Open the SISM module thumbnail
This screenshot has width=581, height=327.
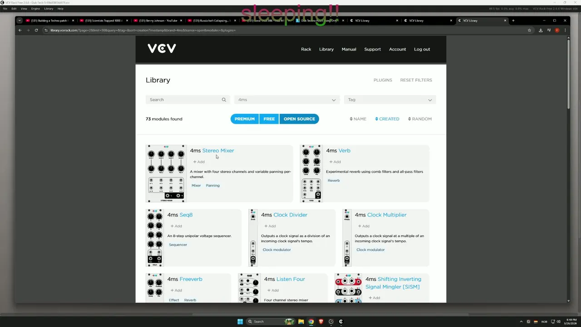tap(348, 288)
